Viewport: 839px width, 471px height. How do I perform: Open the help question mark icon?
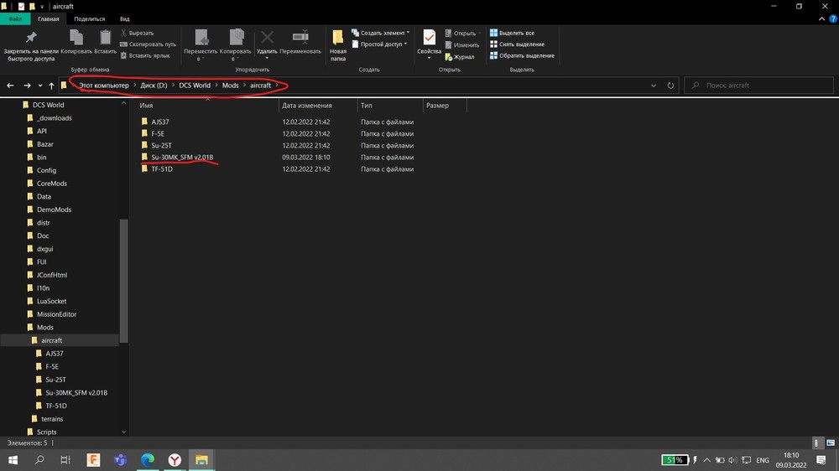pos(833,18)
